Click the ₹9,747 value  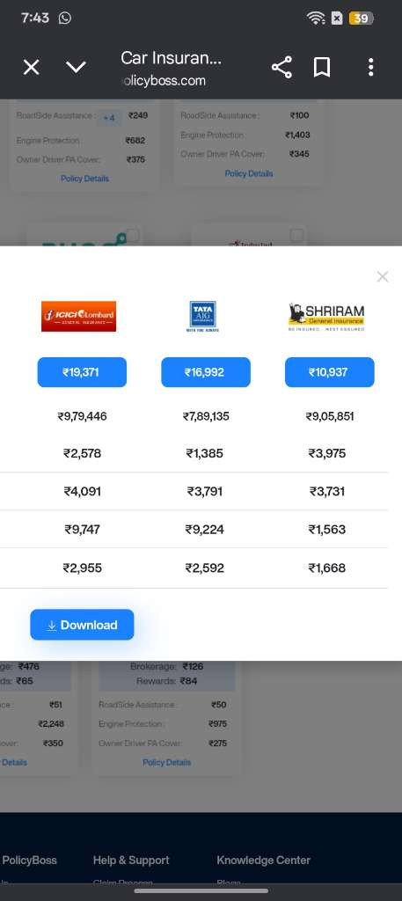tap(82, 529)
